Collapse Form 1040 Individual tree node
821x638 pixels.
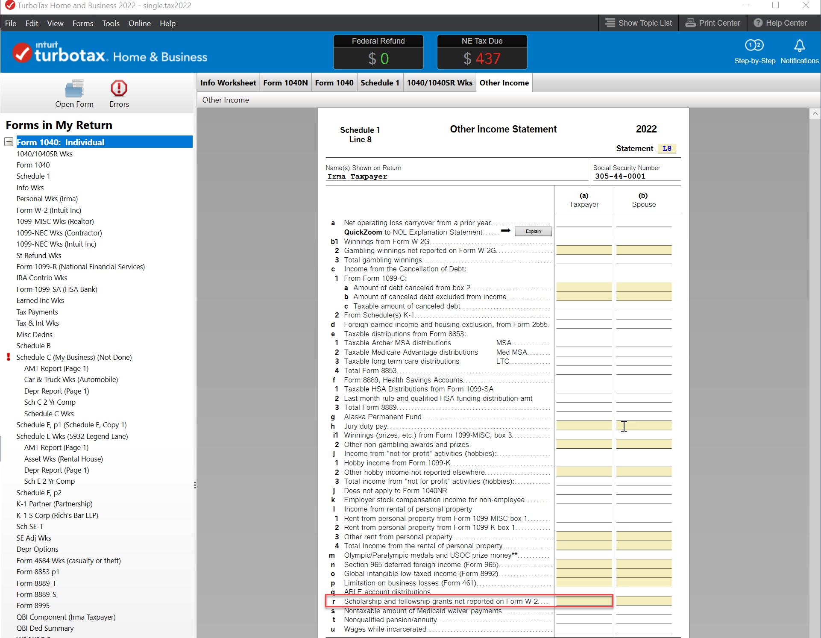point(9,142)
